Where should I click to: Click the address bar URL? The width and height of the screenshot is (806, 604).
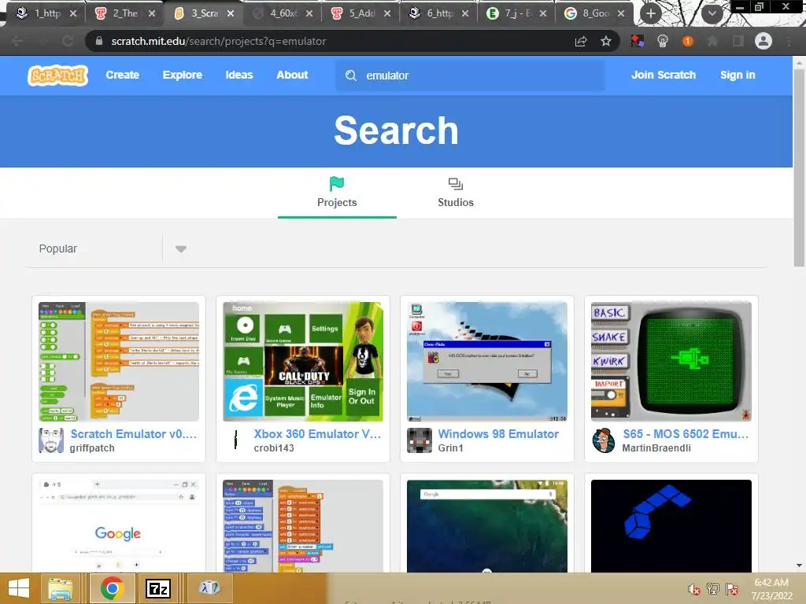(219, 41)
